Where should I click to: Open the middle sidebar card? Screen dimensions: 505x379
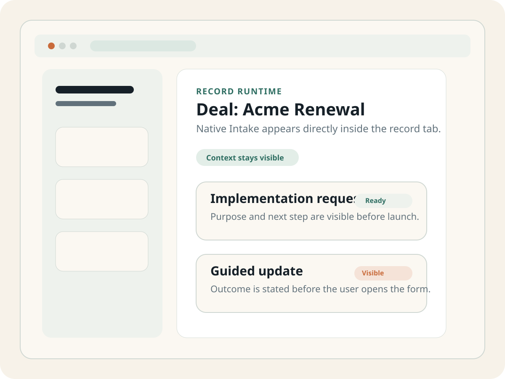point(101,199)
